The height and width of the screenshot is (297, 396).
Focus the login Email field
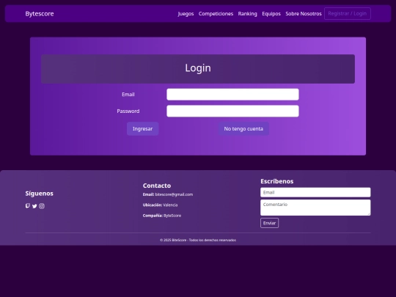tap(232, 95)
